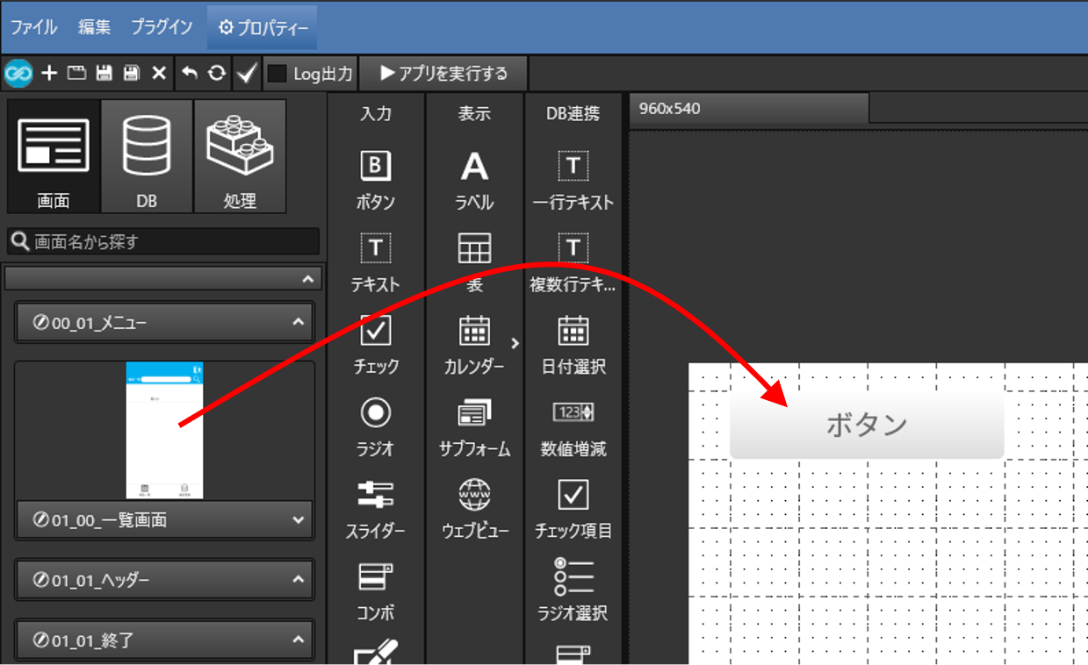
Task: Collapse the 00_01_メニュー screen item
Action: 297,323
